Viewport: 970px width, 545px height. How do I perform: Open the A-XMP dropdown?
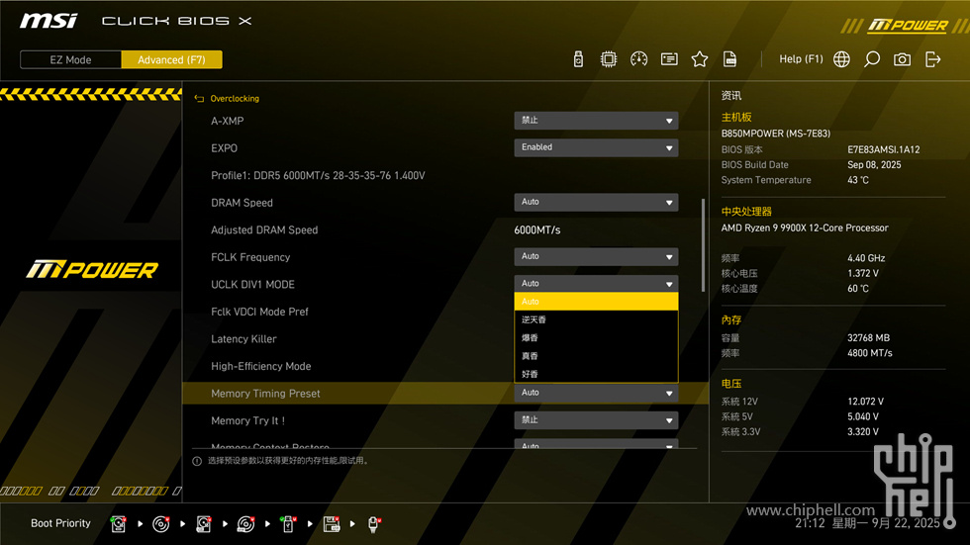point(596,121)
